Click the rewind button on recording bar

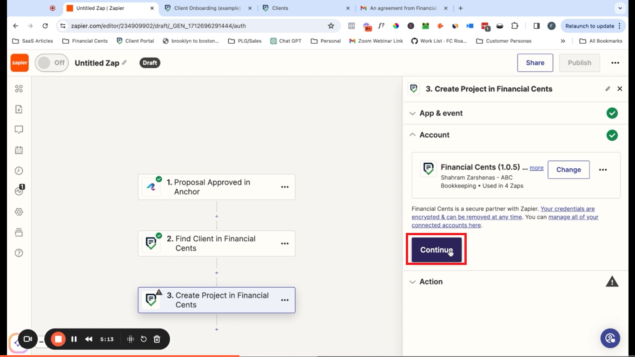point(89,339)
